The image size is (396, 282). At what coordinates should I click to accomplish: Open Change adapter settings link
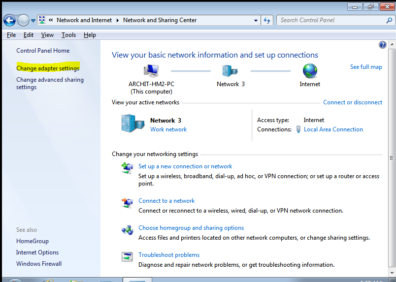48,68
